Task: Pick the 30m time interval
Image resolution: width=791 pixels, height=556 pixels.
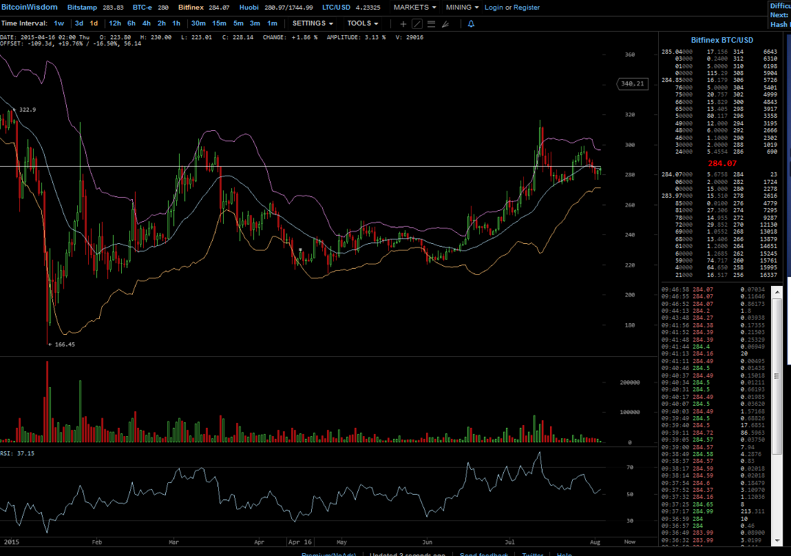Action: tap(198, 23)
